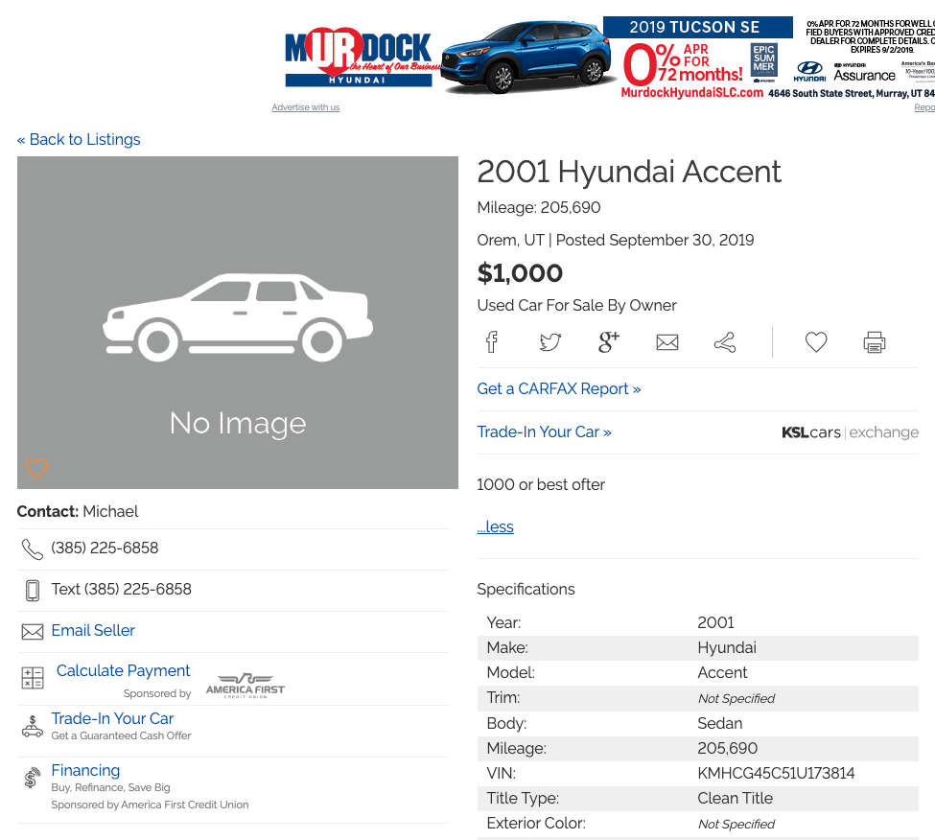Favorite listing with heart icon near printer

pyautogui.click(x=816, y=342)
